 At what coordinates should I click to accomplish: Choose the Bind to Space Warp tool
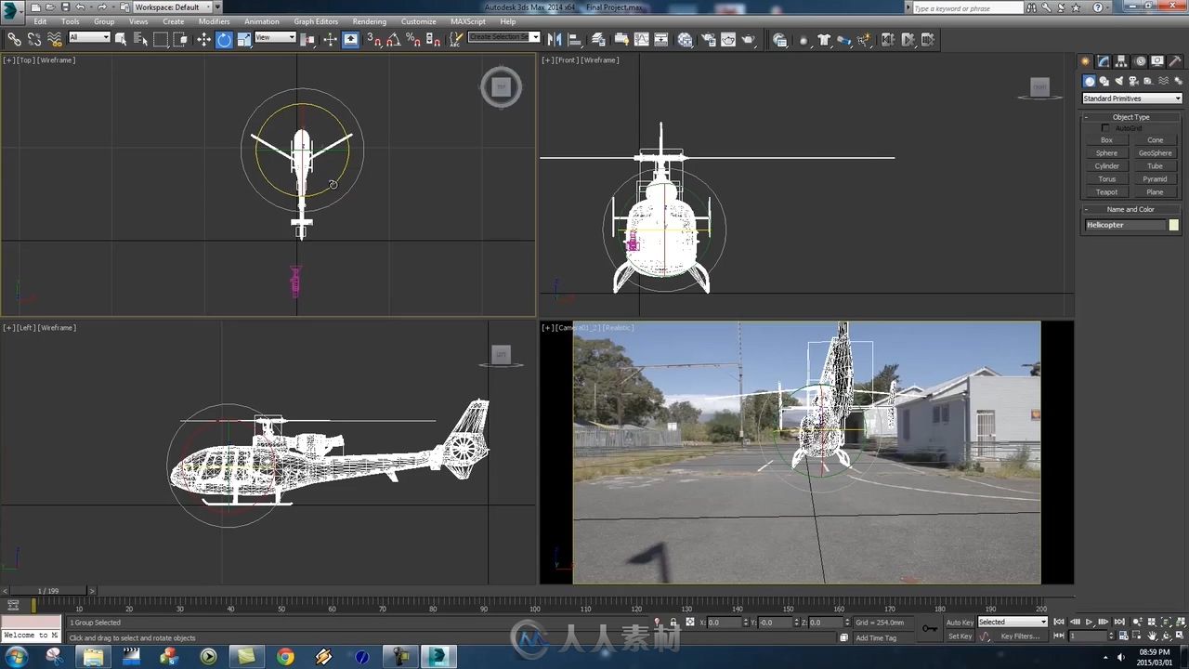(54, 39)
